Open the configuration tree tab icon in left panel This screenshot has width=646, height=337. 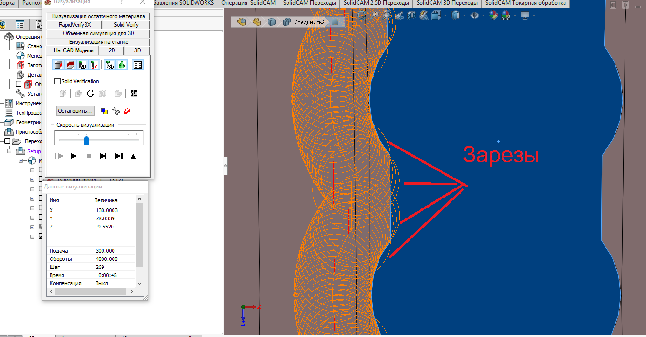38,25
